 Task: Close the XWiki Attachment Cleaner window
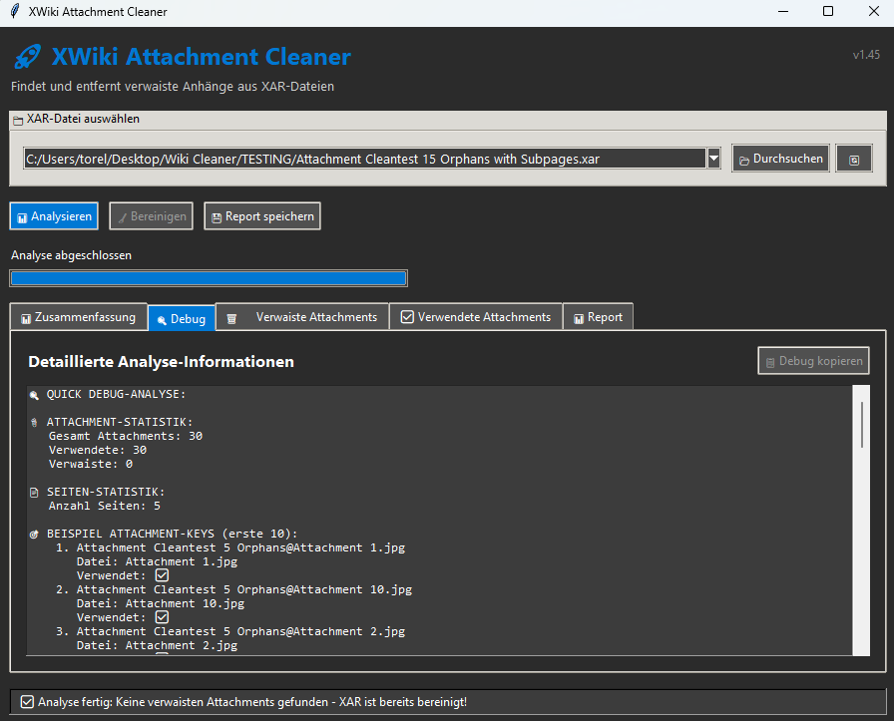pyautogui.click(x=873, y=11)
